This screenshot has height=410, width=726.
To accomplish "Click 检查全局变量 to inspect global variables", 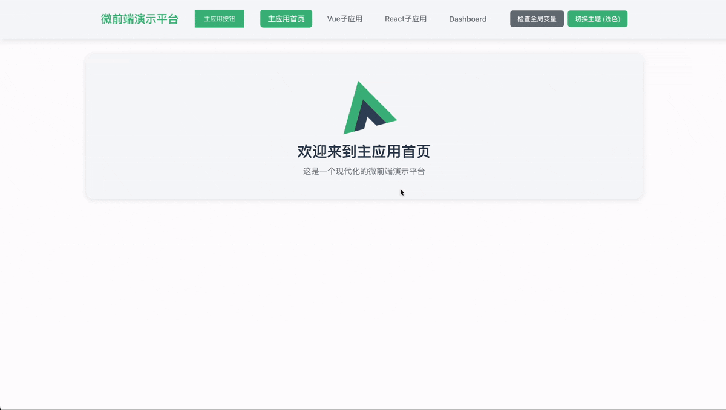I will pyautogui.click(x=536, y=19).
